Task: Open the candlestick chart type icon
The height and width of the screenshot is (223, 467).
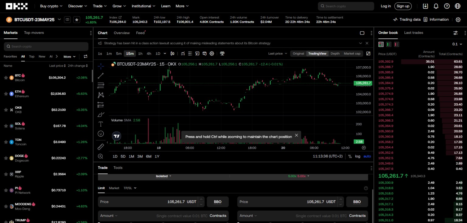Action: (x=172, y=54)
